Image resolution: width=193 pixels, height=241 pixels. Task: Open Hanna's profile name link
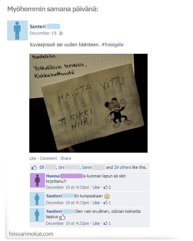tap(53, 176)
